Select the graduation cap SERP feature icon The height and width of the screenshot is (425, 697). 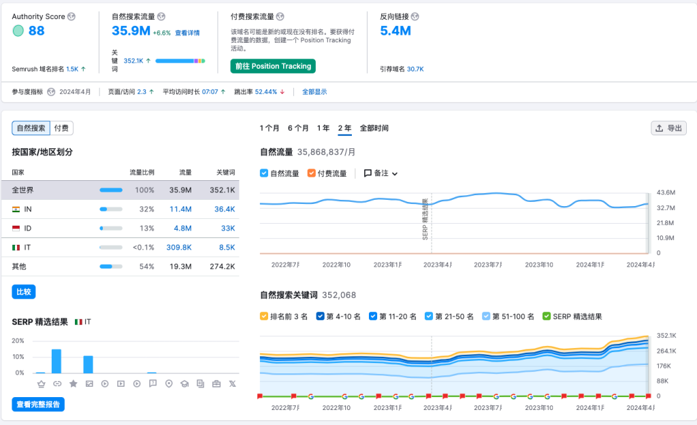[184, 384]
